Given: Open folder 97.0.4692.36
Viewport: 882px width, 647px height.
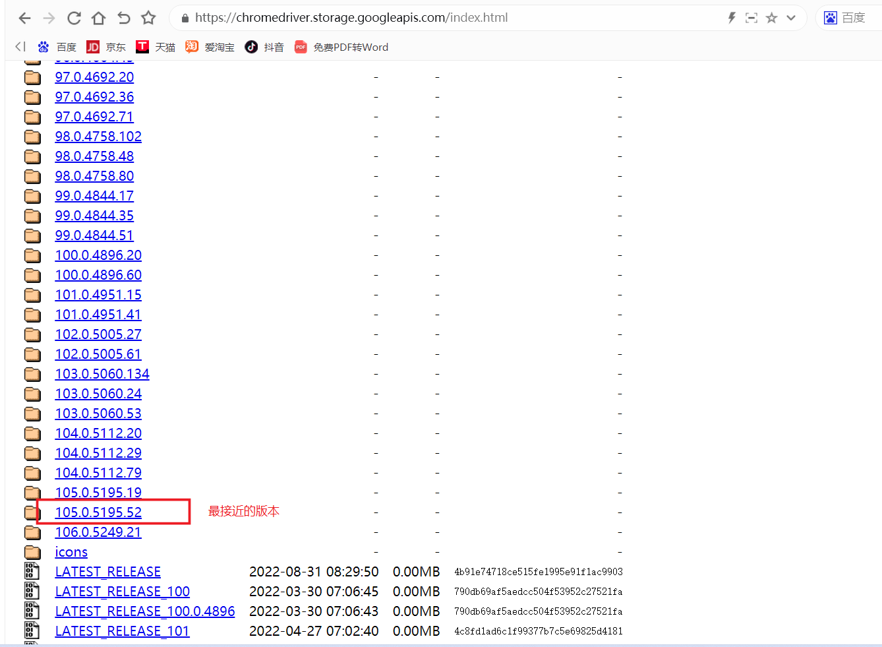Looking at the screenshot, I should (x=94, y=97).
